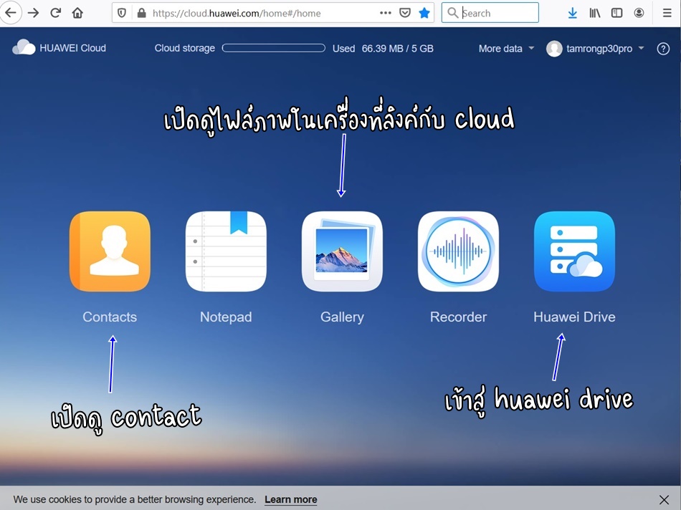Click the HUAWEI Cloud logo
681x510 pixels.
(59, 48)
